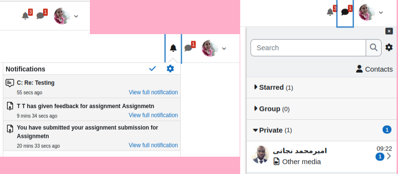The height and width of the screenshot is (174, 398).
Task: View full notification for C: Re: Testing
Action: point(153,92)
